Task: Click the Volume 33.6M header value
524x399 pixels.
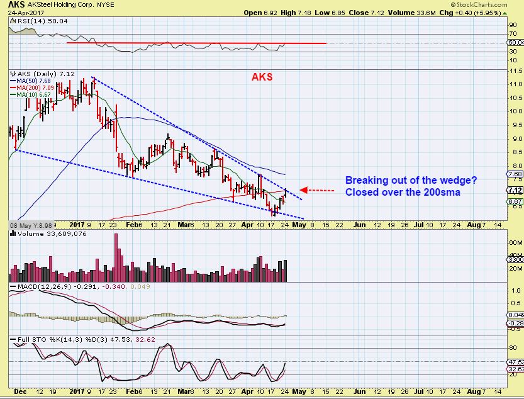Action: click(x=411, y=13)
